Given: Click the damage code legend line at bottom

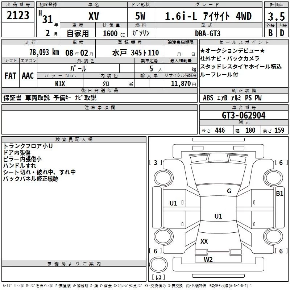Looking at the screenshot, I should pos(127,286).
